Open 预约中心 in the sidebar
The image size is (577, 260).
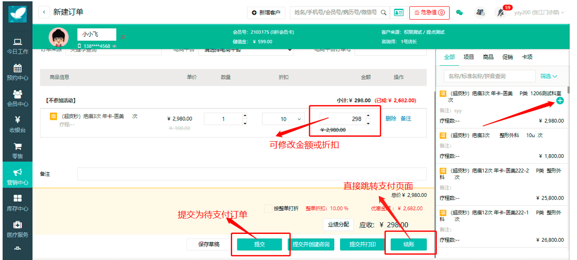(17, 72)
